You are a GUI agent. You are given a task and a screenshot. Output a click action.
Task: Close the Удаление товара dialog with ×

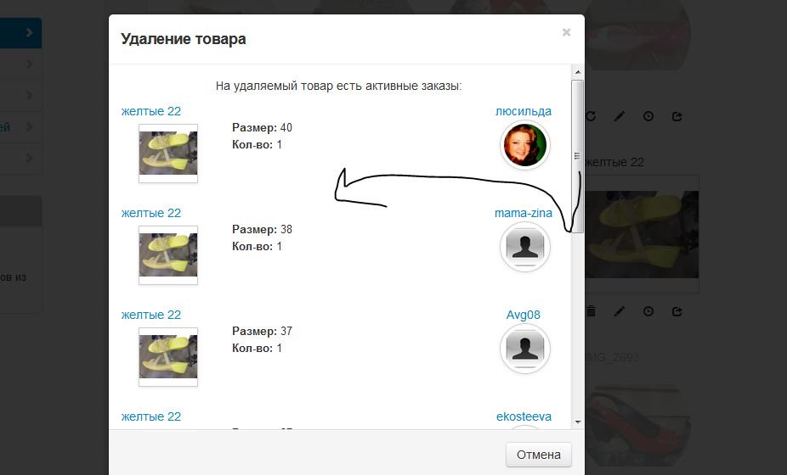click(x=566, y=32)
